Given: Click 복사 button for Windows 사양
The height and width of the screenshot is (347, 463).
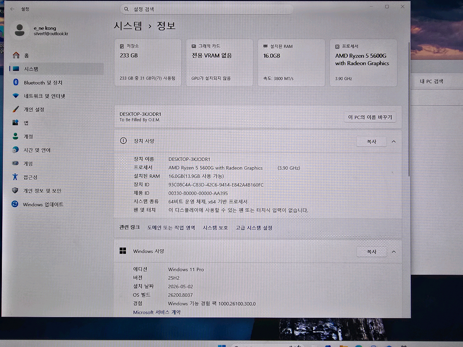Looking at the screenshot, I should click(x=371, y=252).
